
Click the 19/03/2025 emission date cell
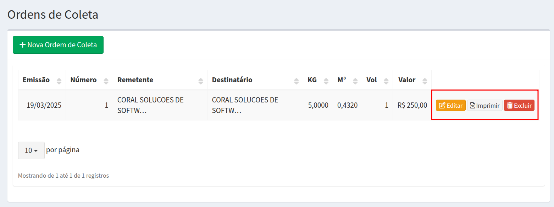[44, 105]
